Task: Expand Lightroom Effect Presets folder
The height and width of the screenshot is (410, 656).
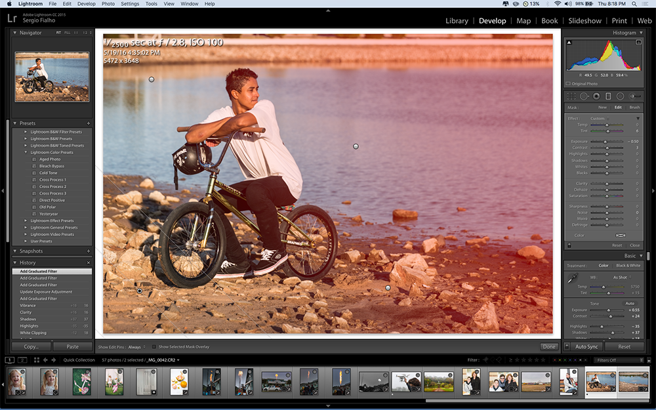Action: point(26,221)
